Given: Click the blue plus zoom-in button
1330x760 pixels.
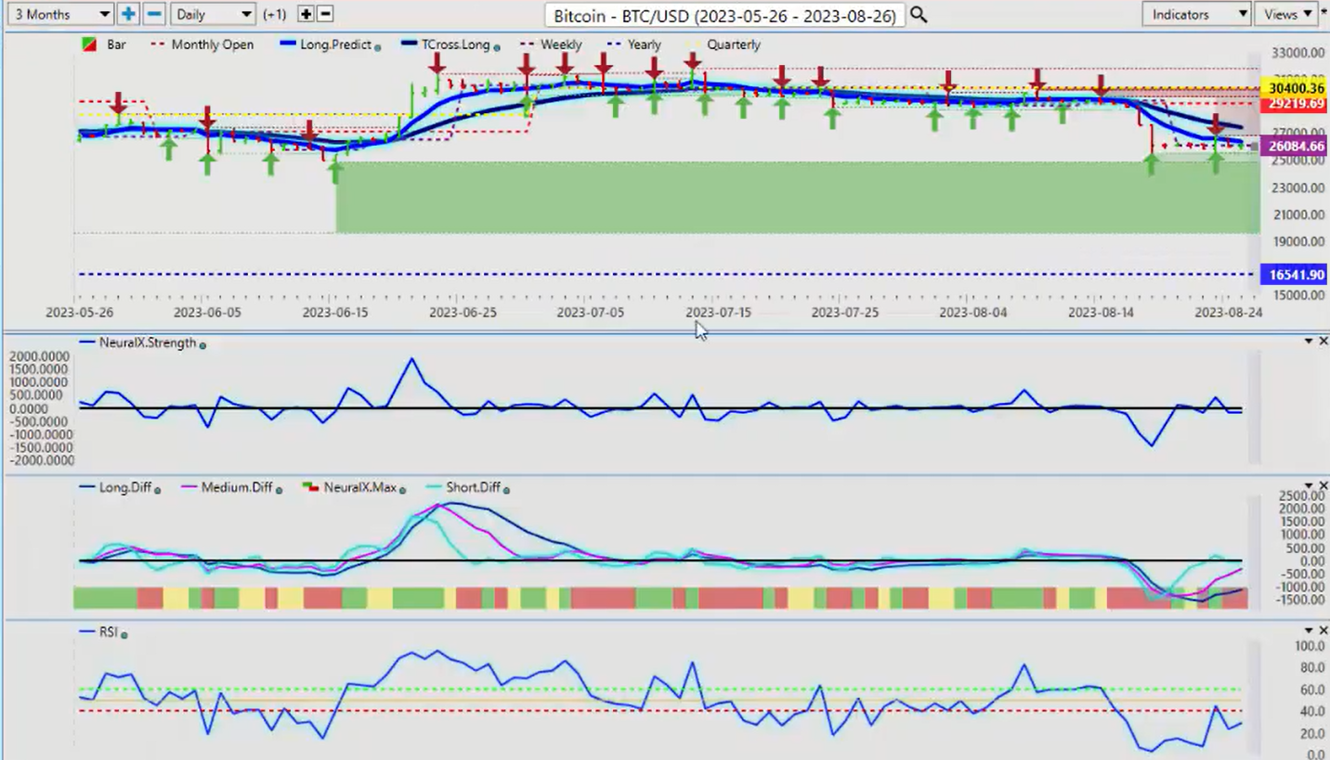Looking at the screenshot, I should point(128,14).
